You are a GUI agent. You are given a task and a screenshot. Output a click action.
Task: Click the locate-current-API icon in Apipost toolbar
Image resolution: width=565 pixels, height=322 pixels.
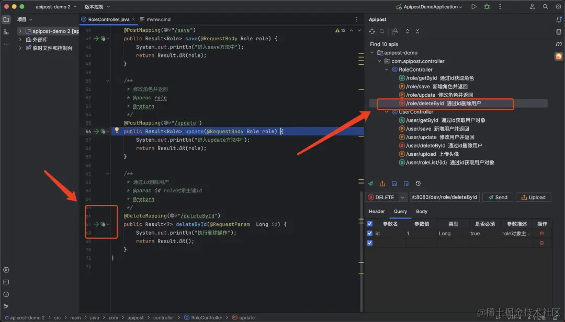[x=395, y=31]
